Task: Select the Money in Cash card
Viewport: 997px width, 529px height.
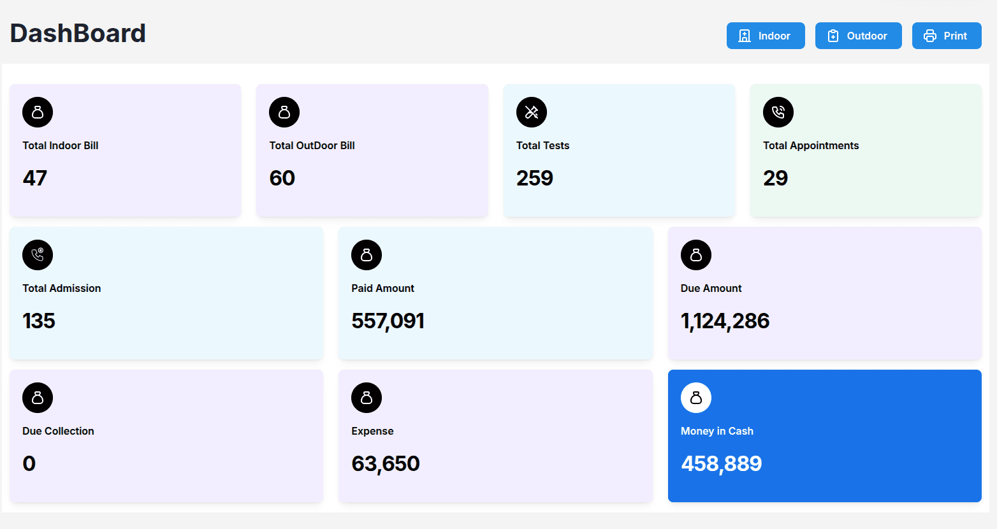Action: tap(824, 436)
